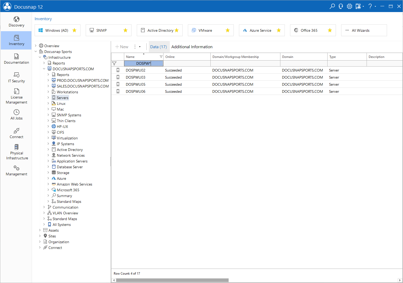The width and height of the screenshot is (403, 283).
Task: Open Physical Infrastructure section
Action: click(x=16, y=152)
